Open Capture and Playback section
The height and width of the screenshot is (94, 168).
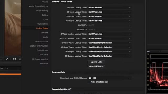pos(39,46)
